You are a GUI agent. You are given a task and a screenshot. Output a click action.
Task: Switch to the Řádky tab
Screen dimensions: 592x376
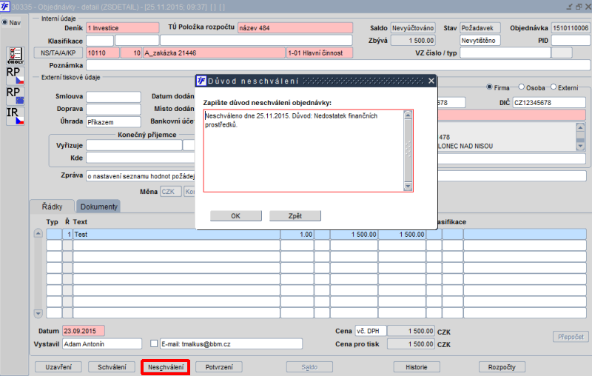[x=52, y=207]
